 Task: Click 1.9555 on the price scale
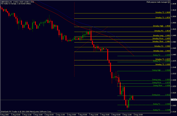(x=174, y=23)
